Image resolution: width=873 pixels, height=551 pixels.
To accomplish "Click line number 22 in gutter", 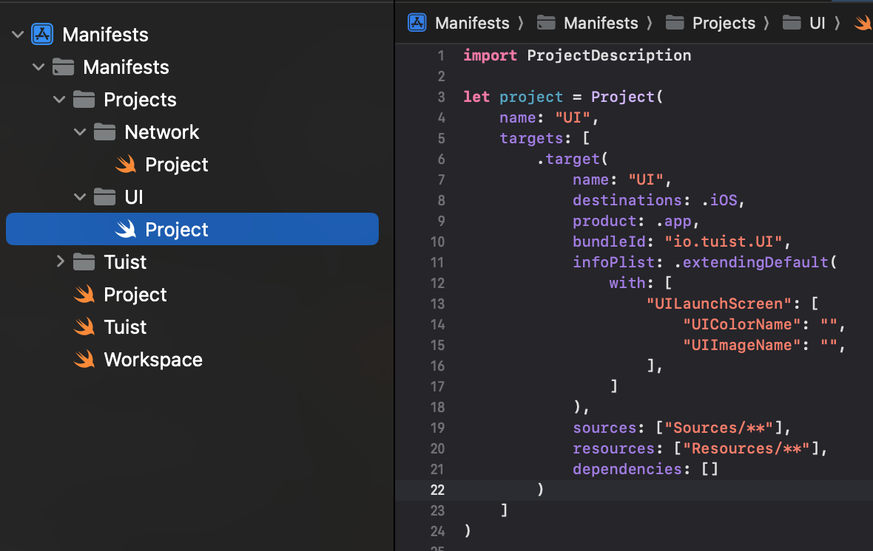I will click(438, 490).
